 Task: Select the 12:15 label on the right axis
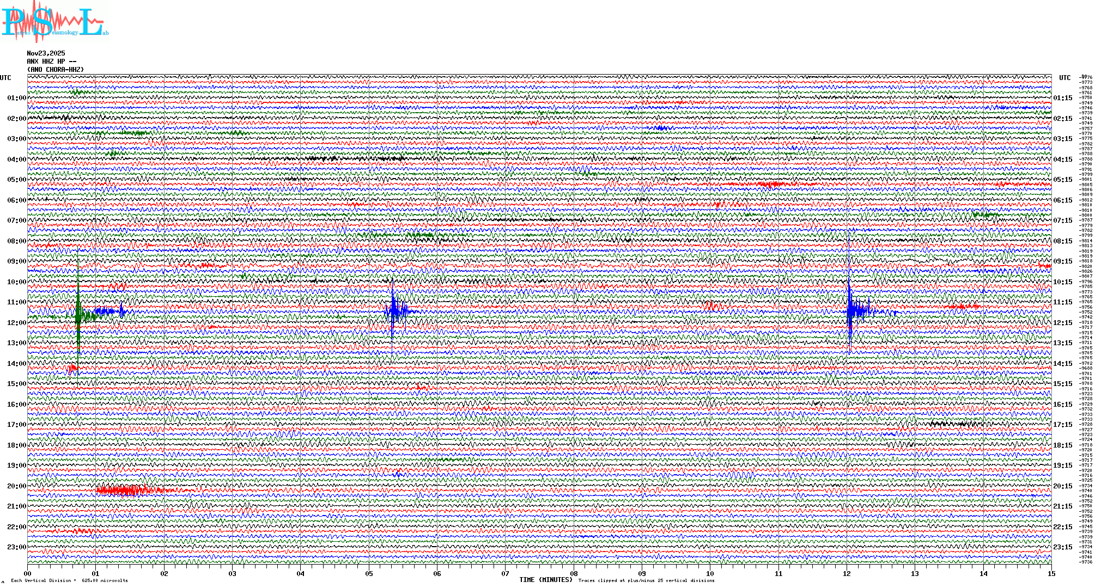[x=1062, y=323]
